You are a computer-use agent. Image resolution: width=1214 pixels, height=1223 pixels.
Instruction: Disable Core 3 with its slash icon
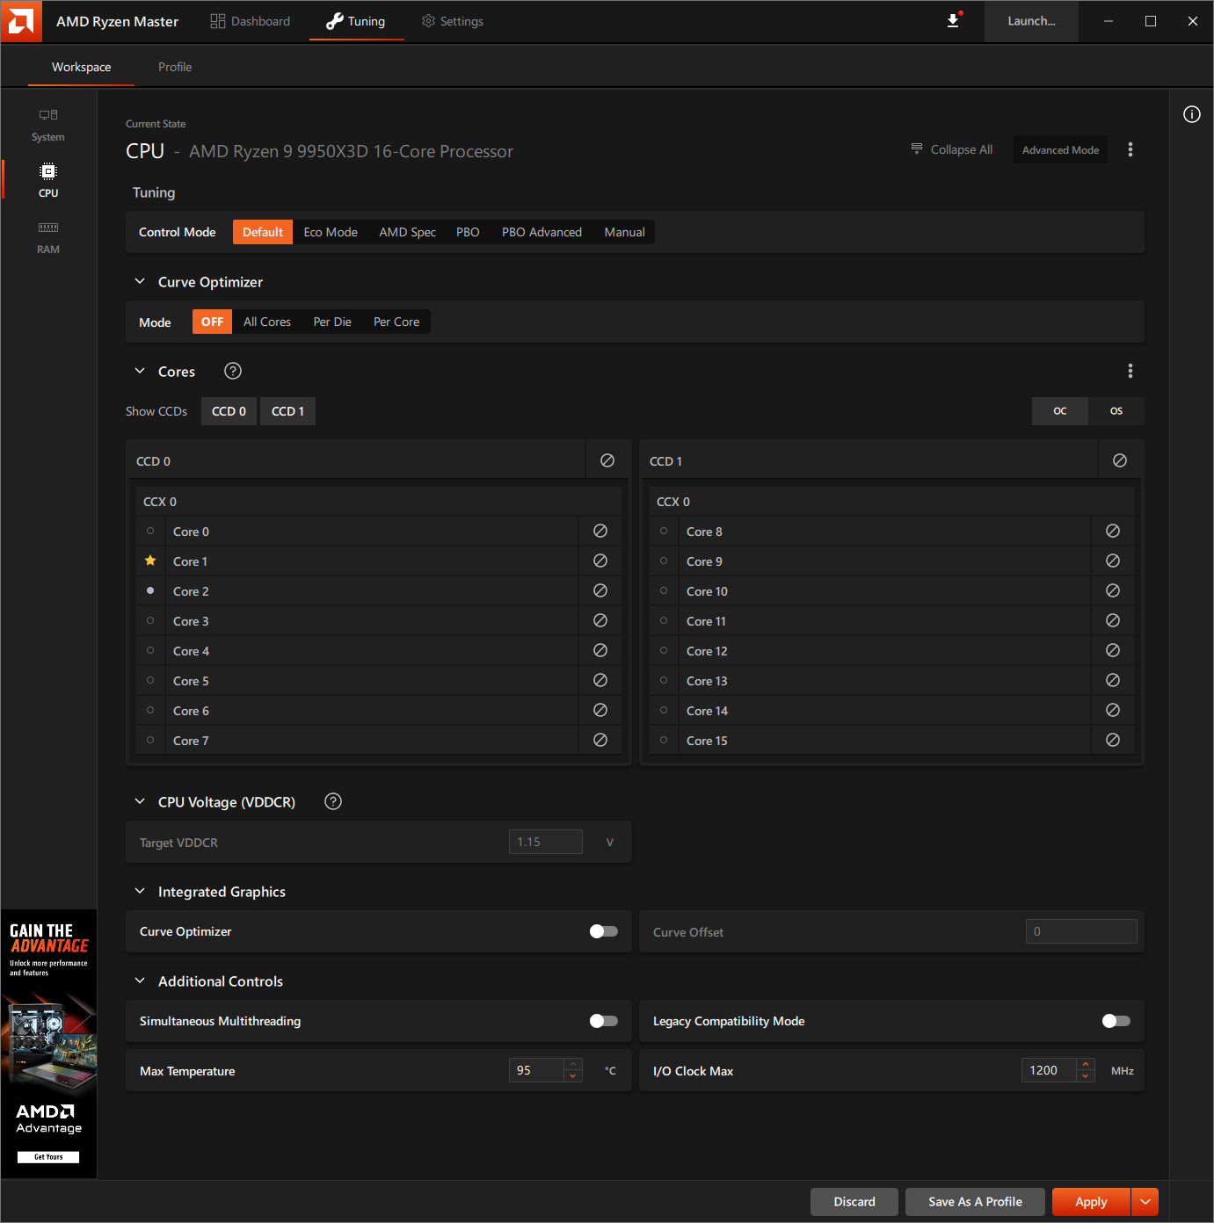click(600, 620)
